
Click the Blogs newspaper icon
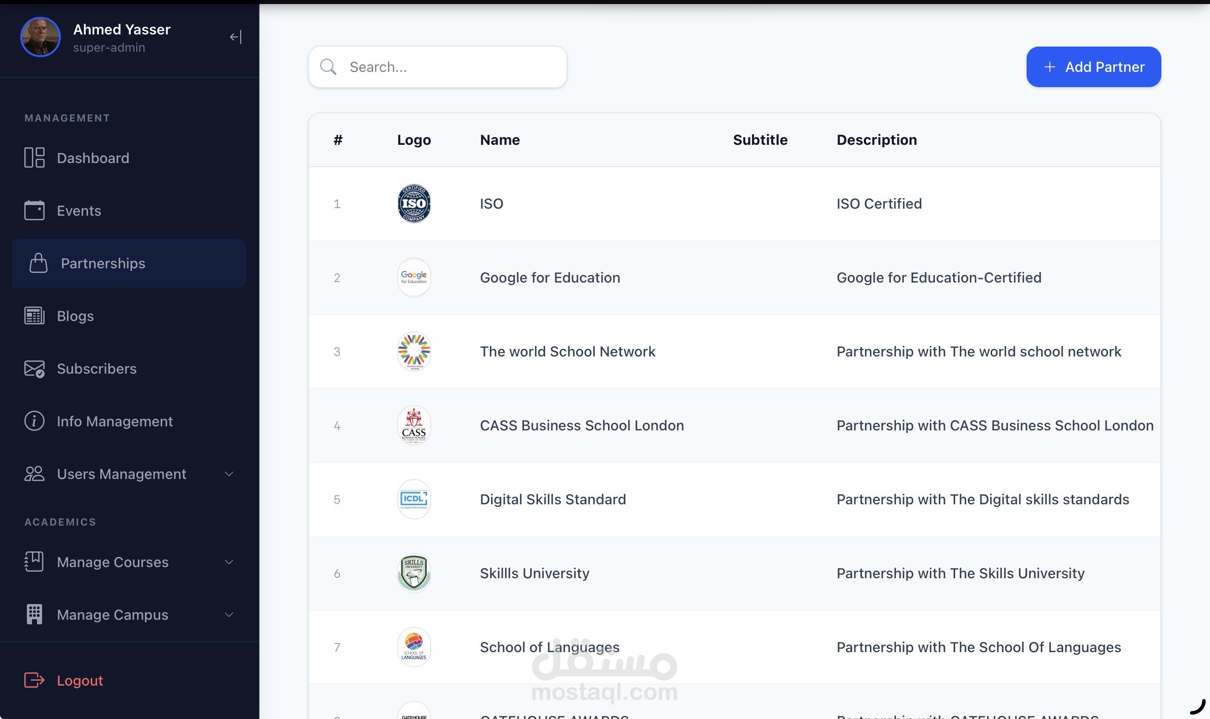[34, 316]
